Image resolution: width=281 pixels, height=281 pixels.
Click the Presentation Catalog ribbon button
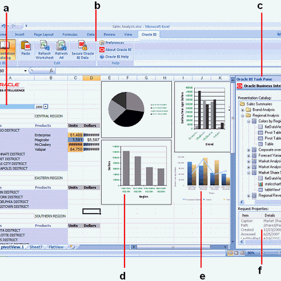click(7, 50)
